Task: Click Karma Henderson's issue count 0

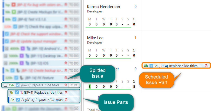Action: [x=135, y=6]
